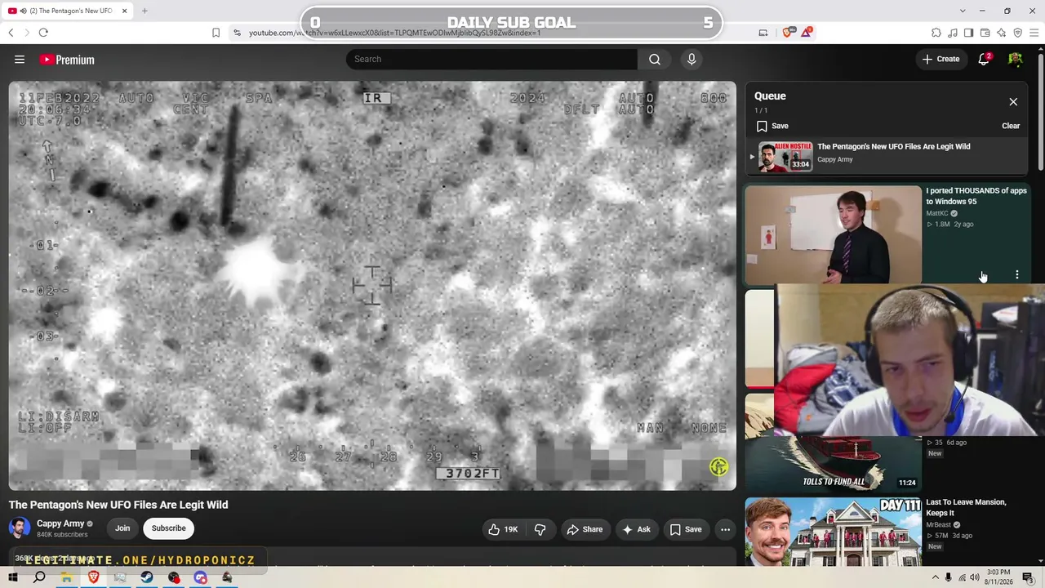Screen dimensions: 1045x588
Task: Open the Leo AI sparkle icon
Action: coord(1002,33)
